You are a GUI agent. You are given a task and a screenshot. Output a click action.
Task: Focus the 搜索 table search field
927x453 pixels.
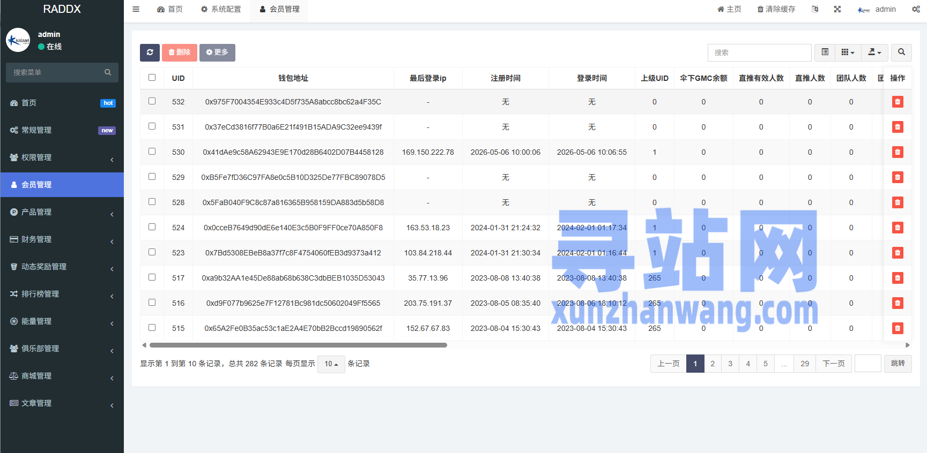click(760, 52)
